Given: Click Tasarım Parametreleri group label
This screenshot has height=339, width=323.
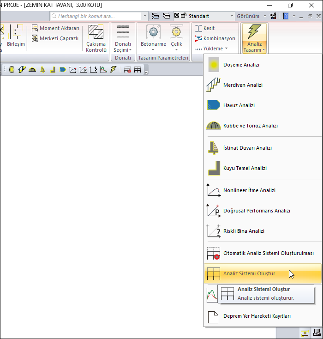Looking at the screenshot, I should (x=163, y=58).
